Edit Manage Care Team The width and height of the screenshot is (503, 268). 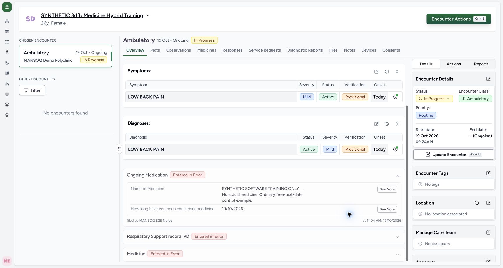[x=488, y=232]
